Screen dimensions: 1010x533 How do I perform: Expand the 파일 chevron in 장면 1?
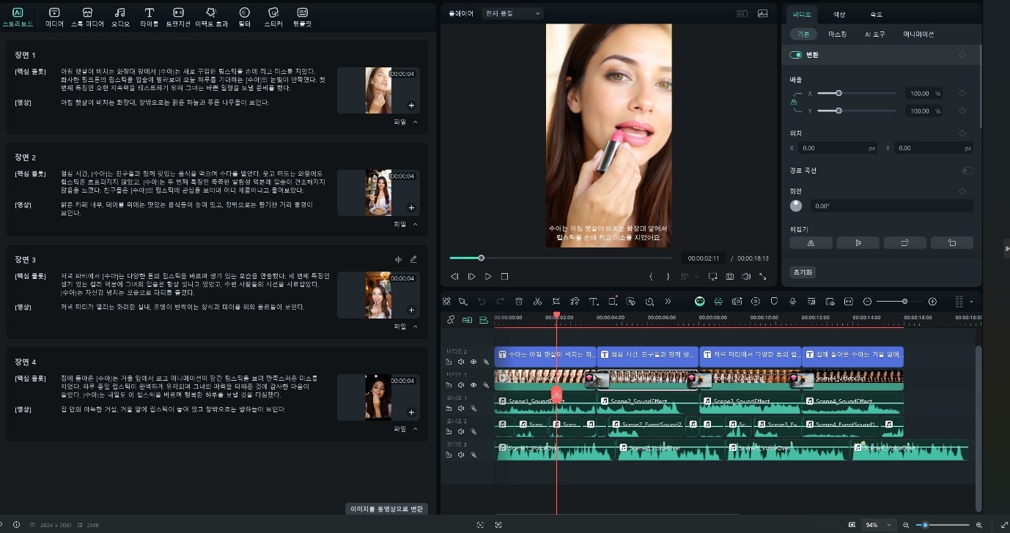[416, 122]
